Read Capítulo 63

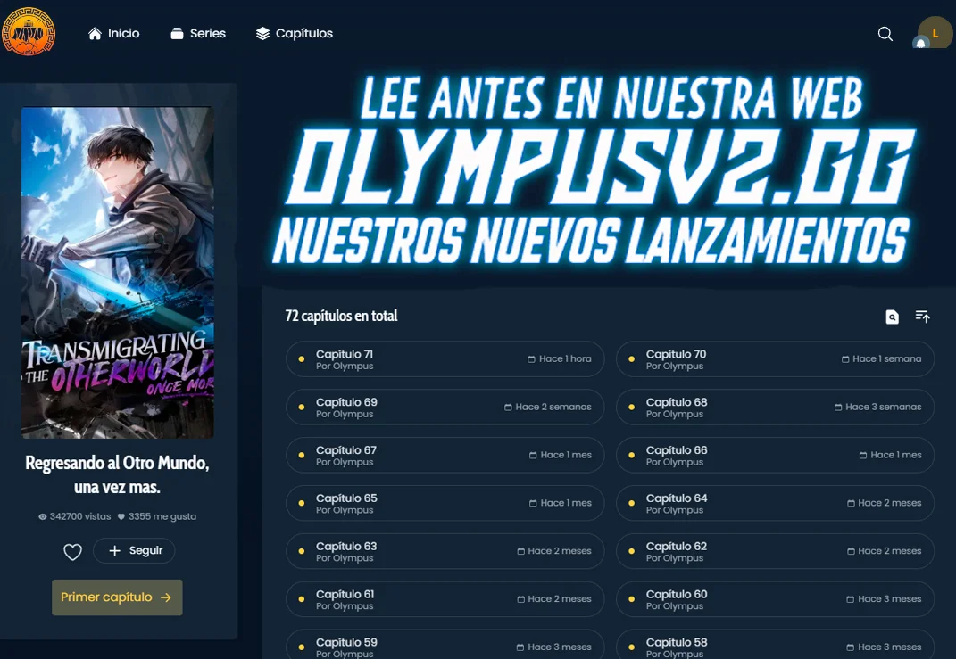(x=445, y=552)
